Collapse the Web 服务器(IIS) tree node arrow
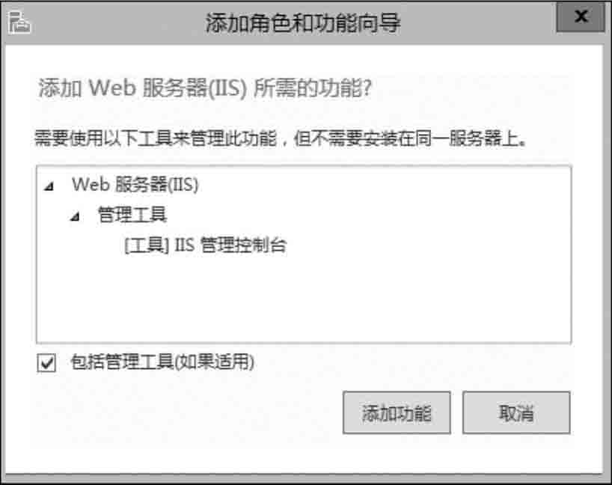Image resolution: width=612 pixels, height=485 pixels. (x=49, y=186)
